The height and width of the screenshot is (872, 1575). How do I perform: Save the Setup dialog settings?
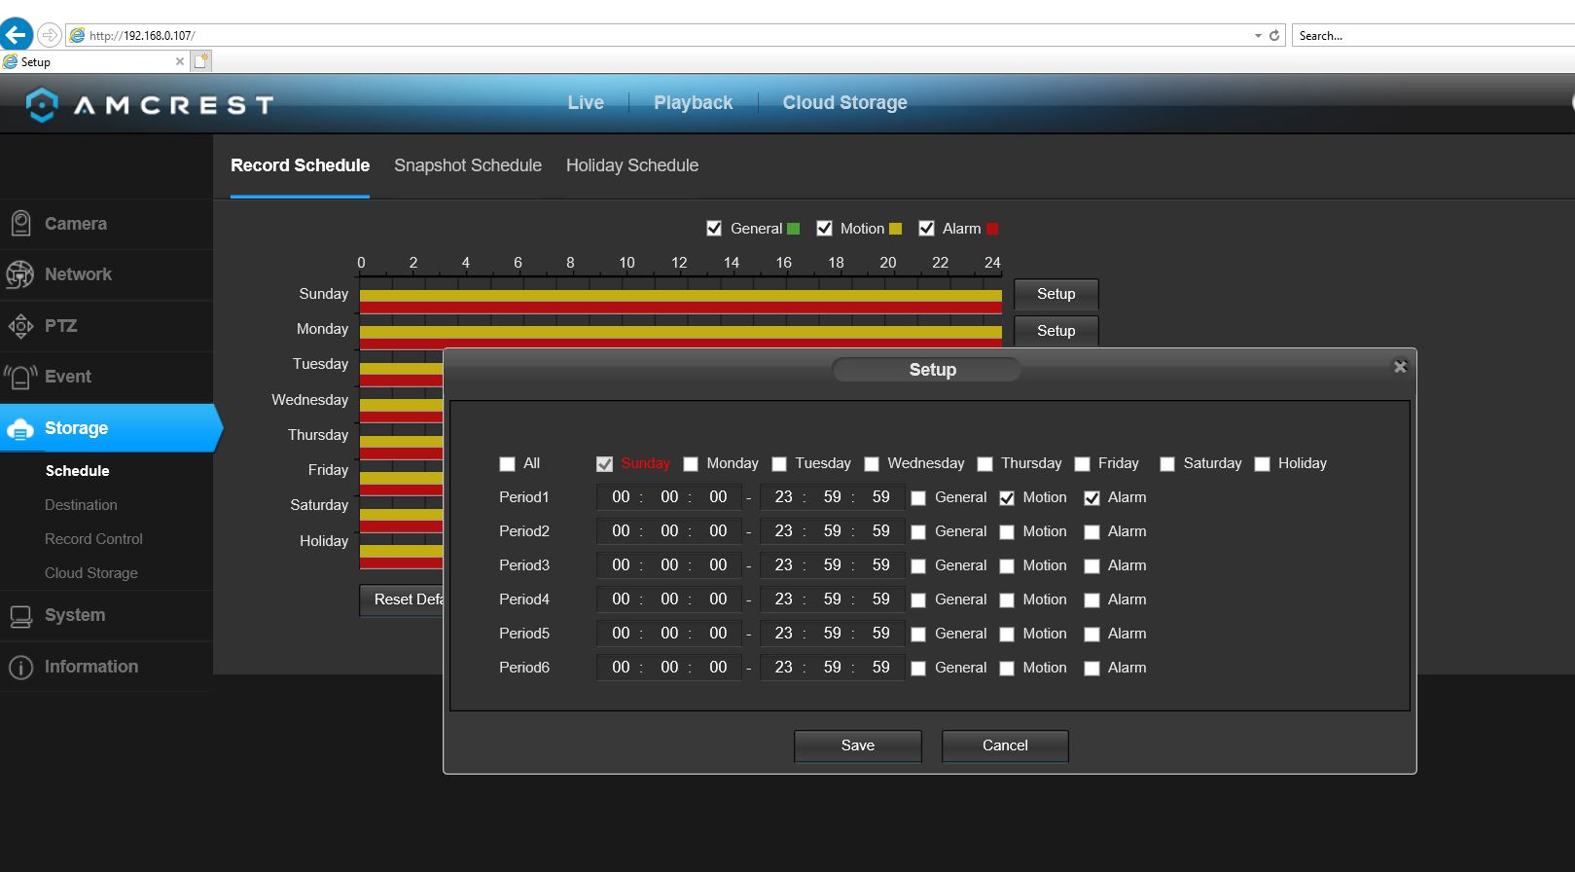tap(858, 745)
